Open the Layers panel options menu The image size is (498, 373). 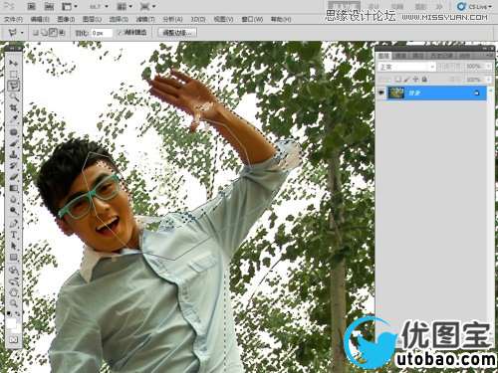(x=491, y=56)
